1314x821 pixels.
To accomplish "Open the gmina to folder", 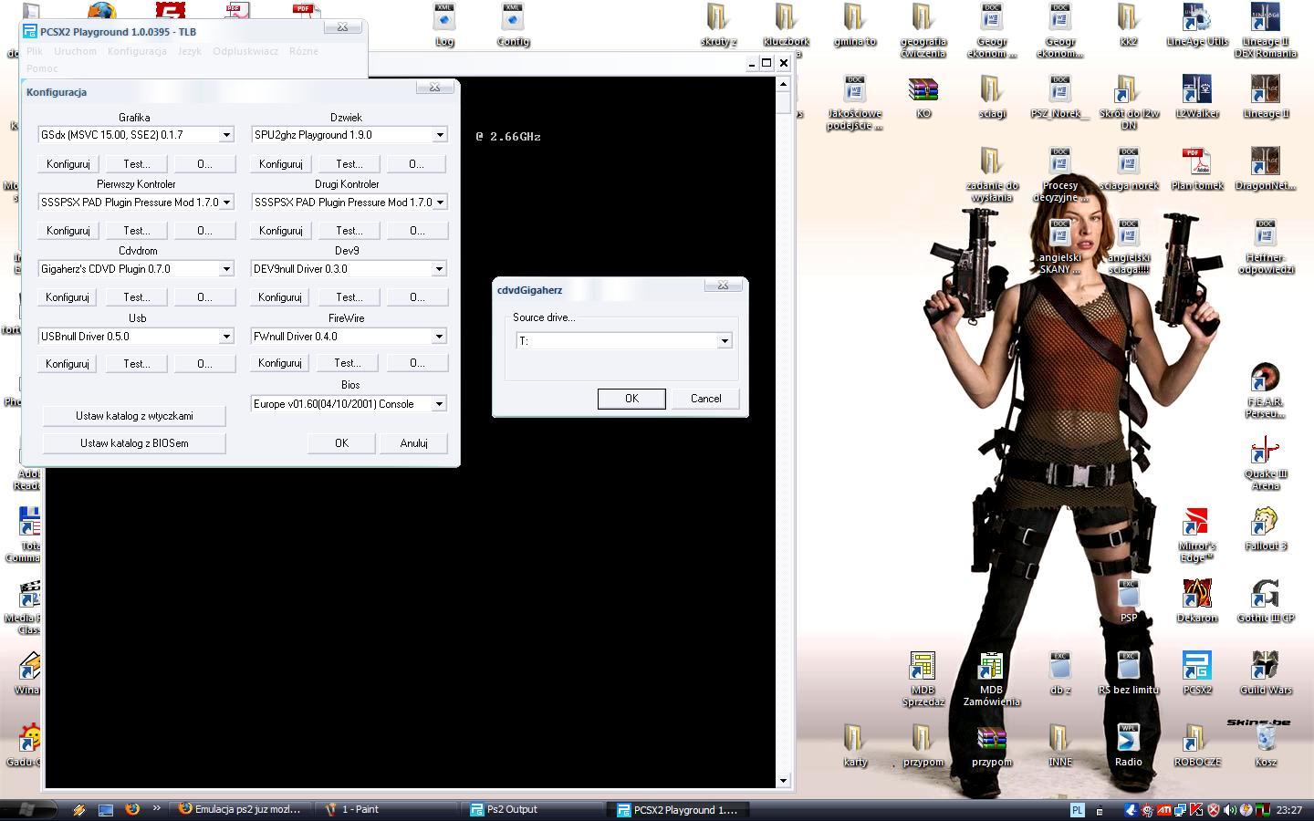I will pos(855,25).
